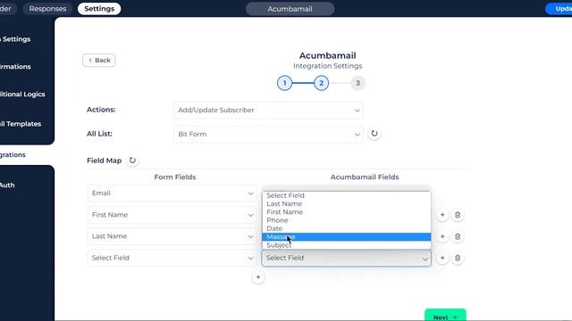This screenshot has height=321, width=572.
Task: Switch to the Responses tab
Action: click(x=47, y=9)
